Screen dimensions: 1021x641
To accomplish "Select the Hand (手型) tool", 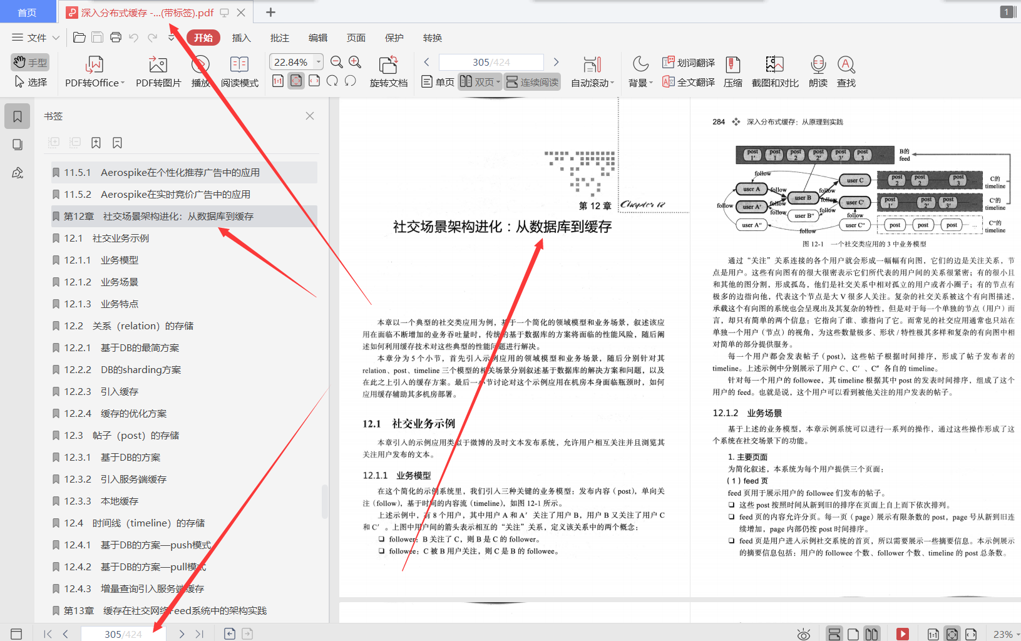I will point(29,62).
